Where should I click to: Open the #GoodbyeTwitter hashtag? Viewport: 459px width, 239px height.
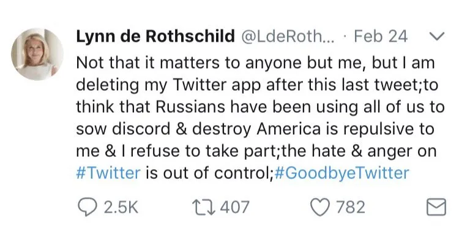point(342,173)
